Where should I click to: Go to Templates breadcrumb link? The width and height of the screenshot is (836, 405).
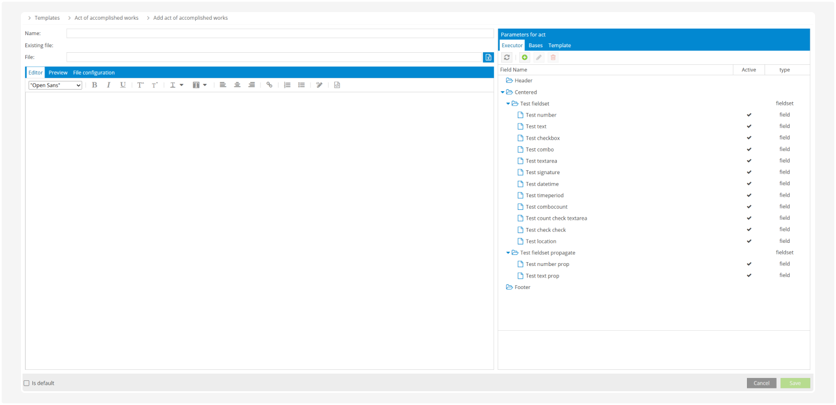tap(47, 18)
